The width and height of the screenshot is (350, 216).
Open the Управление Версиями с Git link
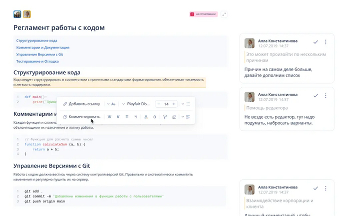coord(39,55)
